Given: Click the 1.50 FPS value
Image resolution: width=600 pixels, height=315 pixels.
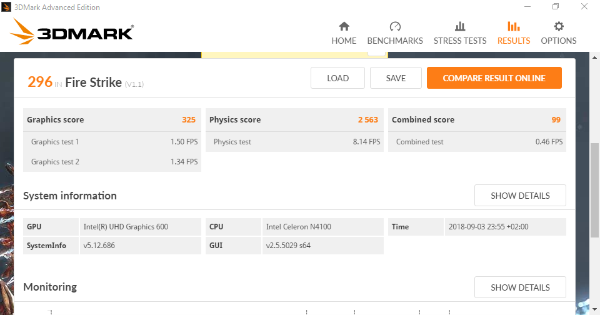Looking at the screenshot, I should pos(184,142).
